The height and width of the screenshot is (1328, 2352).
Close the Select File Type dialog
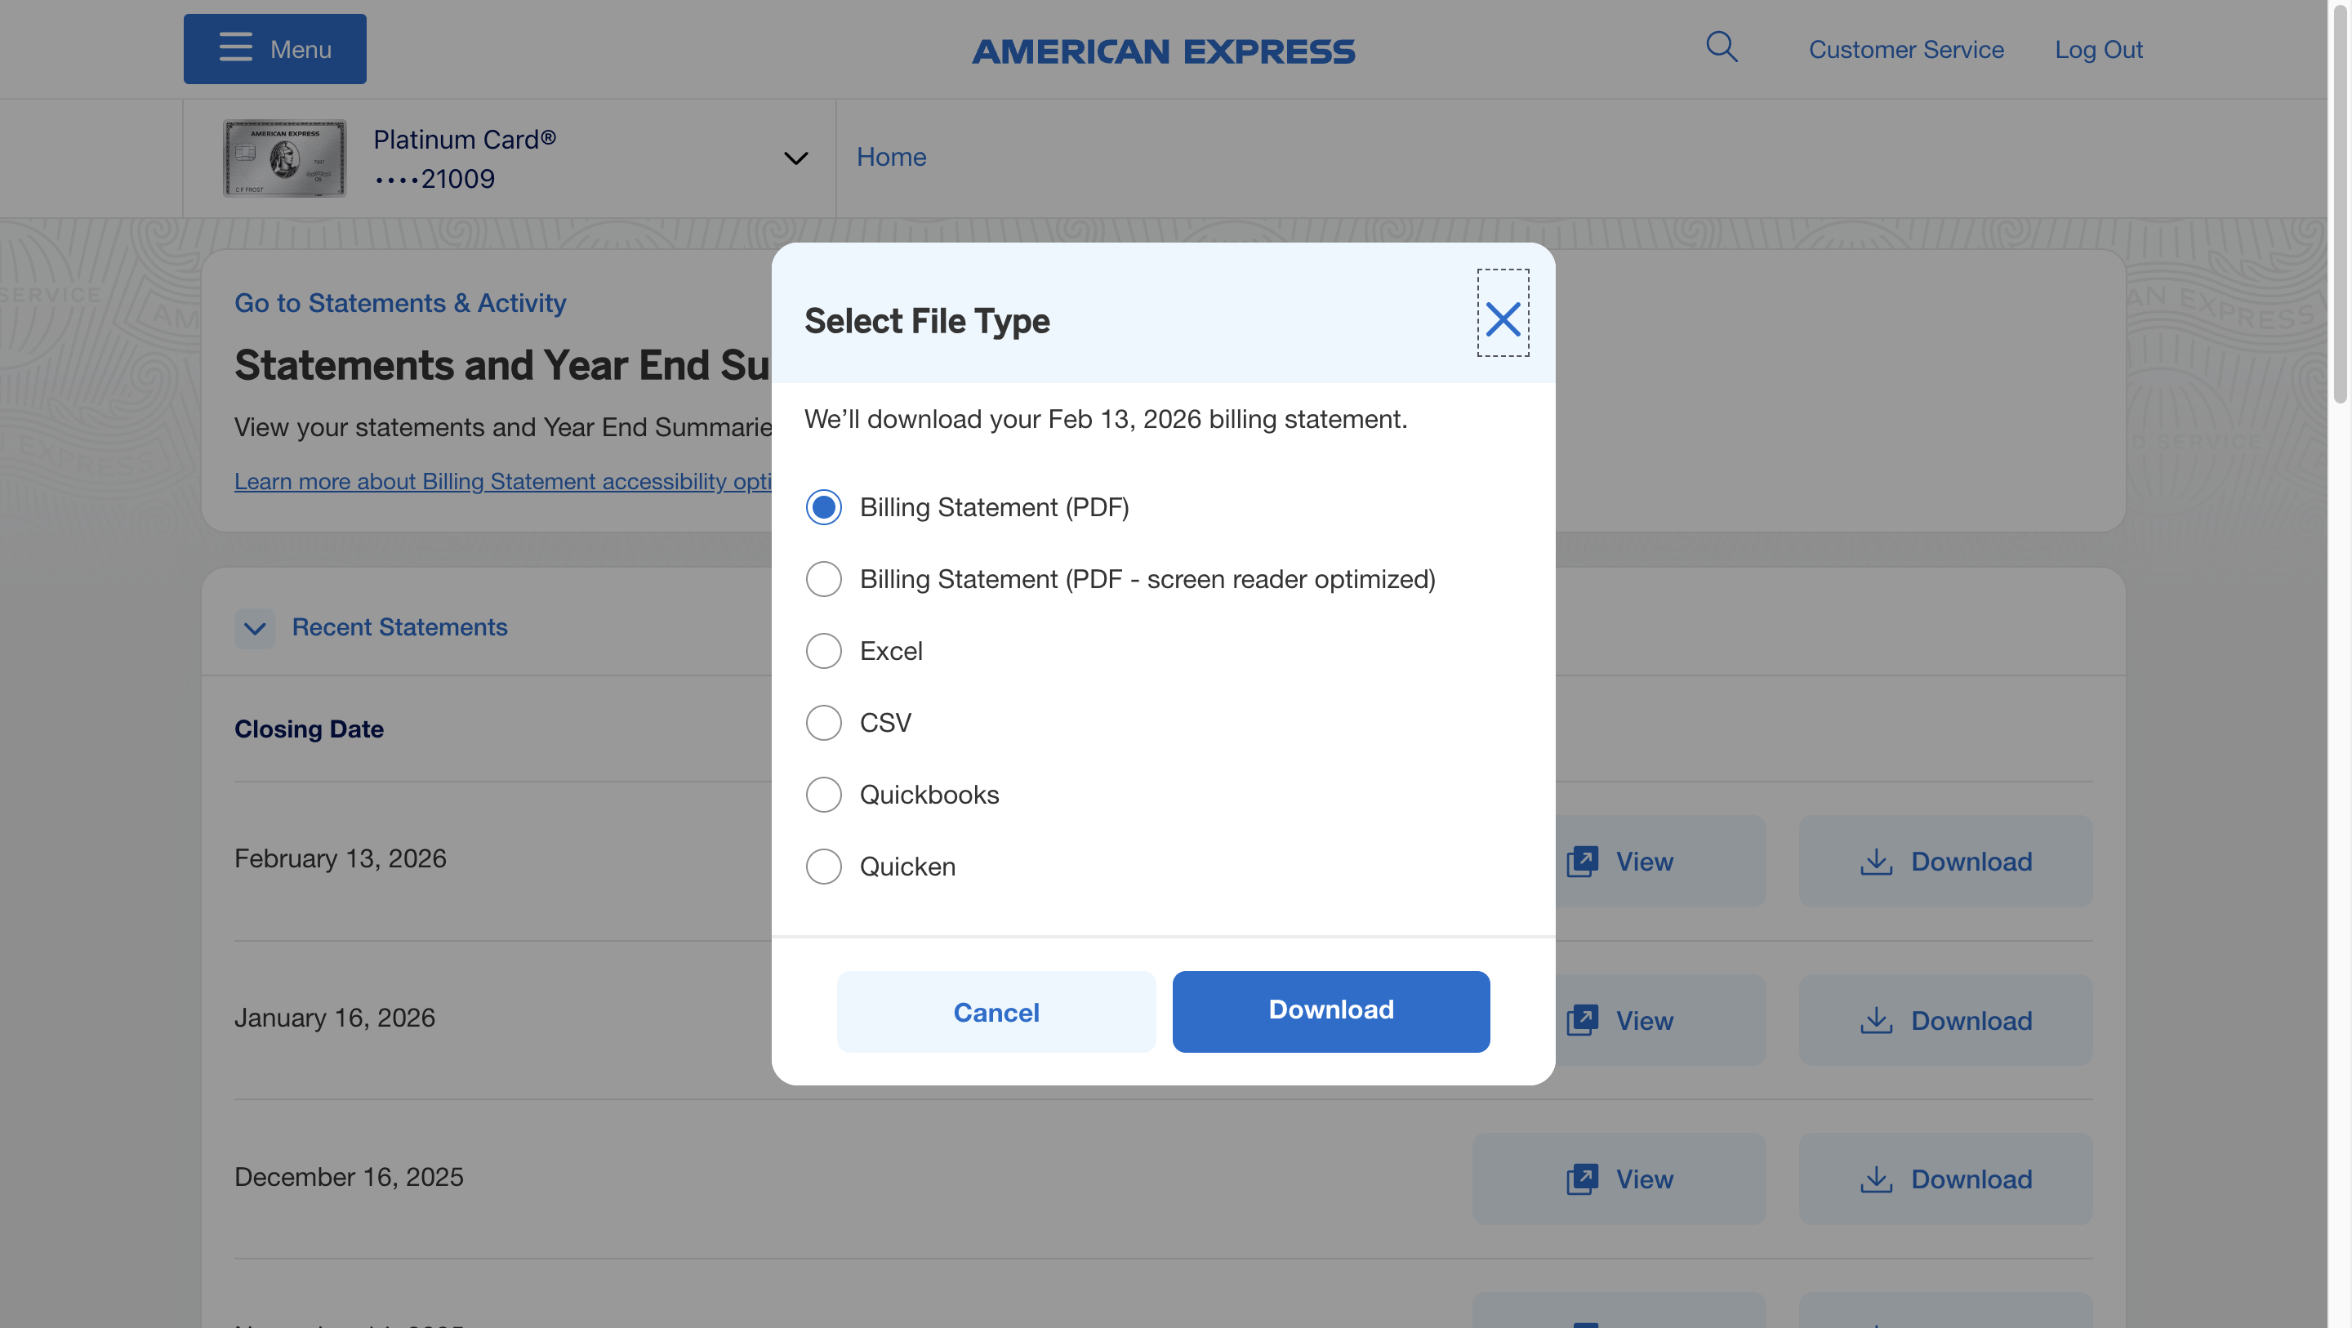point(1502,319)
